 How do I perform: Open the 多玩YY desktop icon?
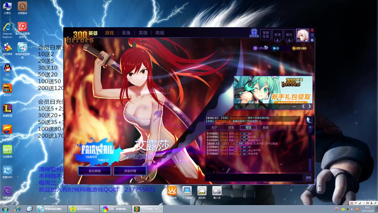(7, 90)
